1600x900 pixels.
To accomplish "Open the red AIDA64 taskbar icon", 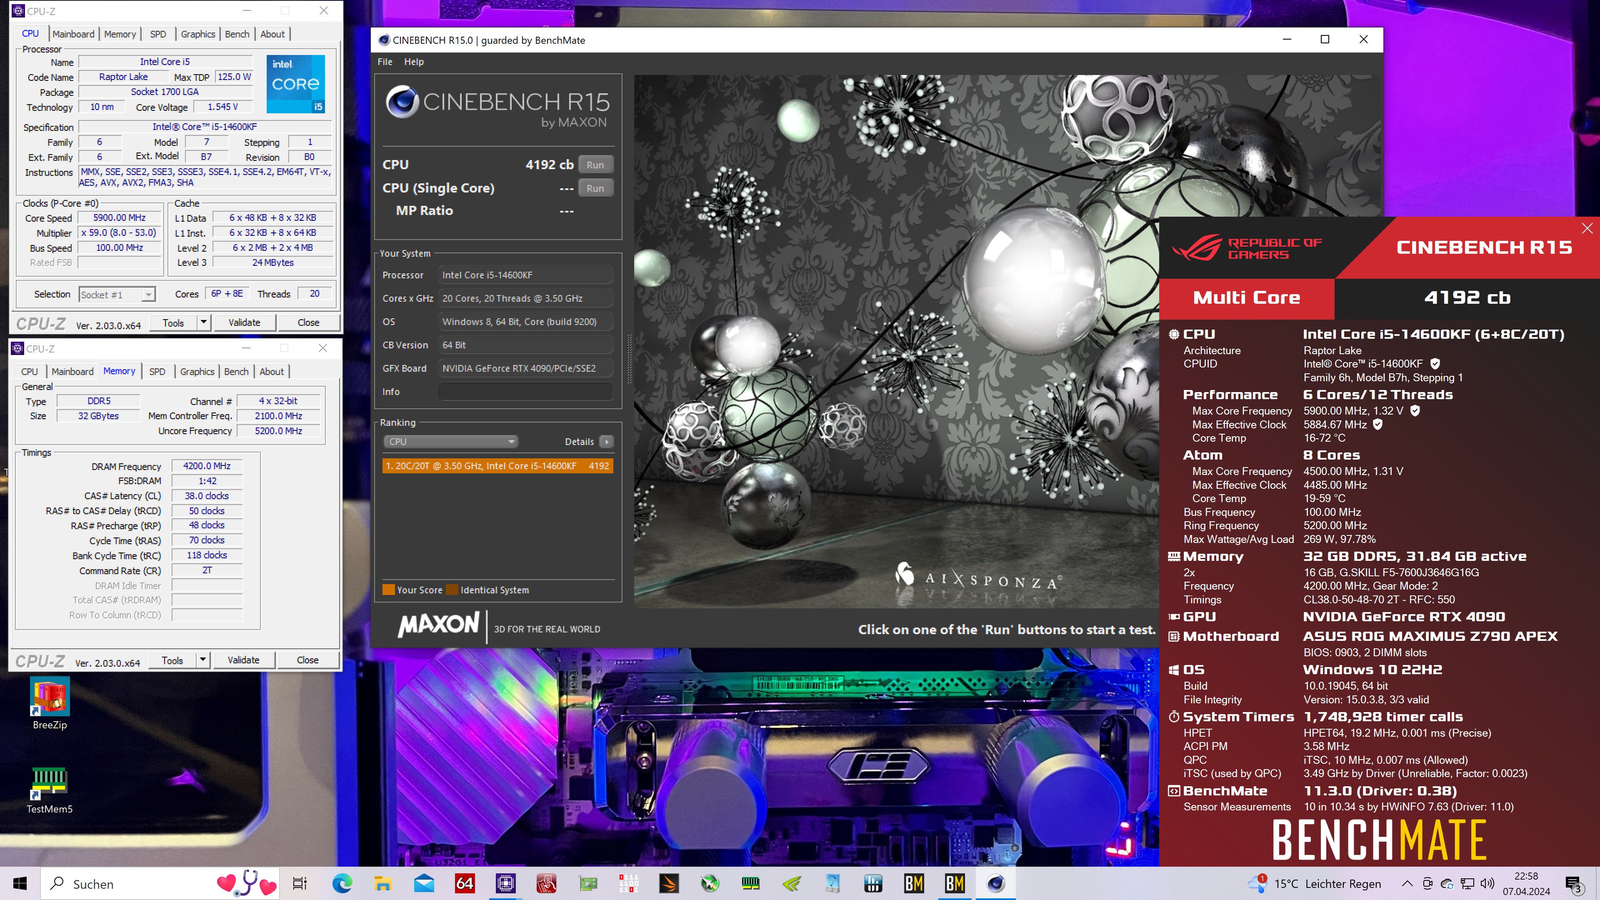I will (465, 883).
